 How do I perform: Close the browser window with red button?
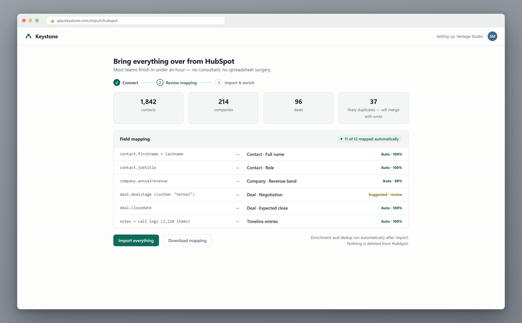(x=24, y=21)
